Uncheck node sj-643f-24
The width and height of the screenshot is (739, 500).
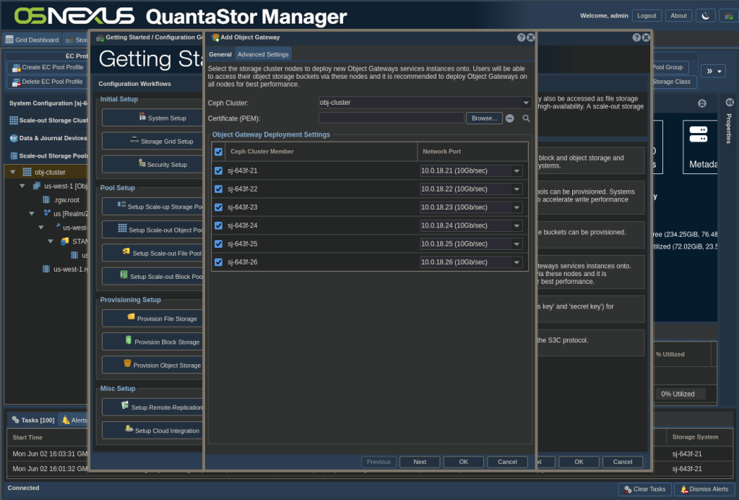(219, 225)
